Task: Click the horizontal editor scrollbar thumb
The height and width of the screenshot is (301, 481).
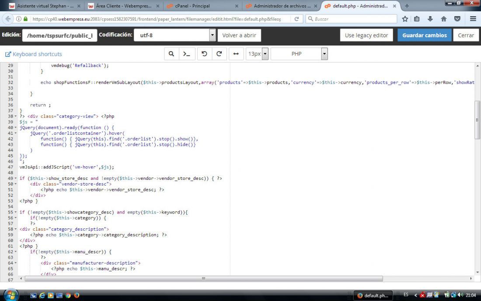Action: 204,278
